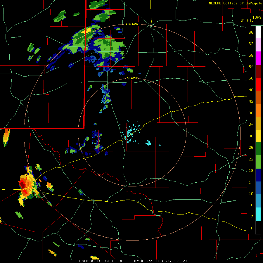
Task: Click the 34 value on the legend
Action: pyautogui.click(x=251, y=124)
